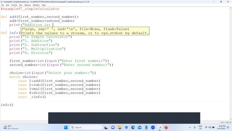This screenshot has width=232, height=131.
Task: Click the 'Enter first number:' input line
Action: [x=59, y=61]
